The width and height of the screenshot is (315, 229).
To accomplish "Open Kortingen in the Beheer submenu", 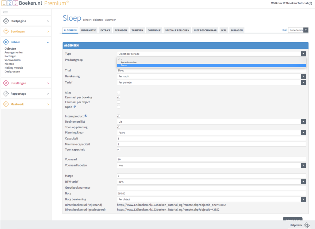I will pos(10,56).
